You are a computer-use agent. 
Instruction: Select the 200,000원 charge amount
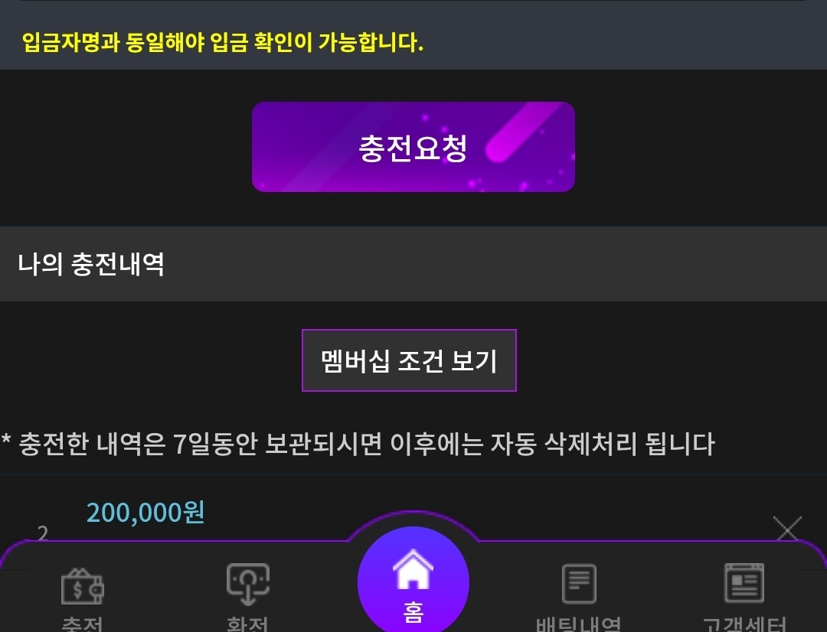point(145,513)
